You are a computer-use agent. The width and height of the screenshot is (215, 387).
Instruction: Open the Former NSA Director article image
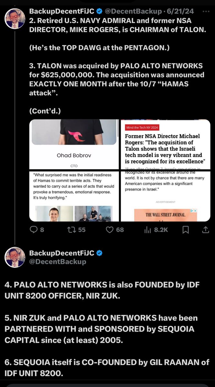[165, 170]
